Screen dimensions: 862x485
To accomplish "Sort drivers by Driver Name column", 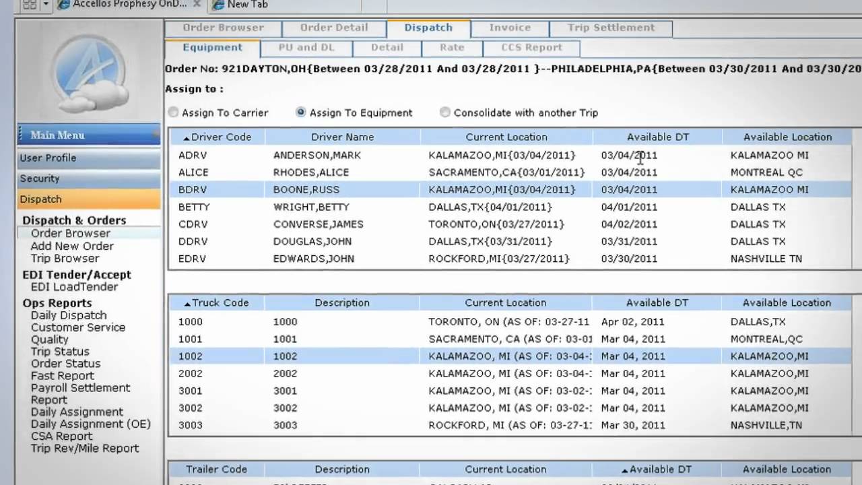I will click(342, 137).
